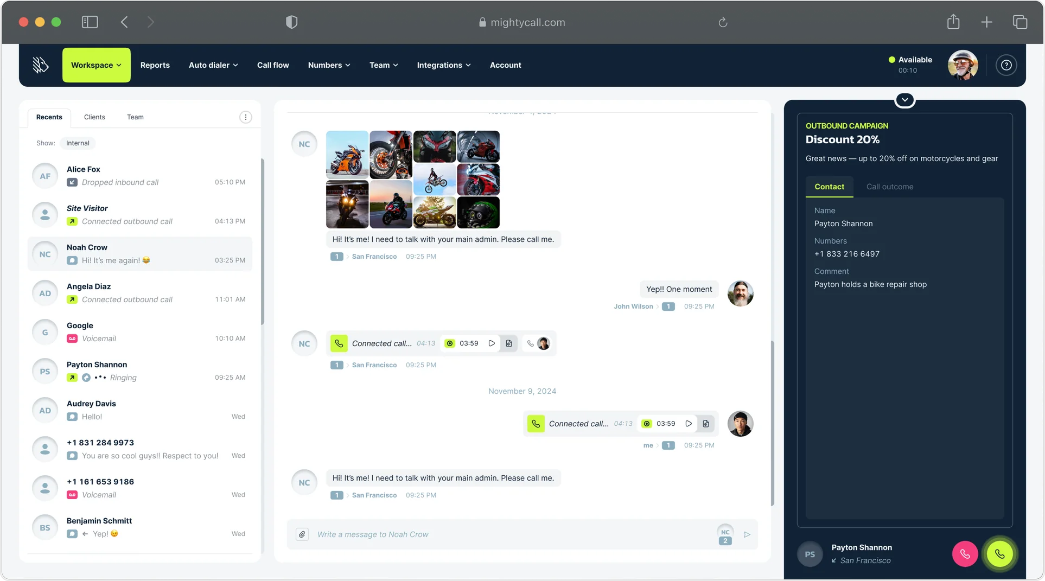
Task: Open user profile avatar in header
Action: [963, 65]
